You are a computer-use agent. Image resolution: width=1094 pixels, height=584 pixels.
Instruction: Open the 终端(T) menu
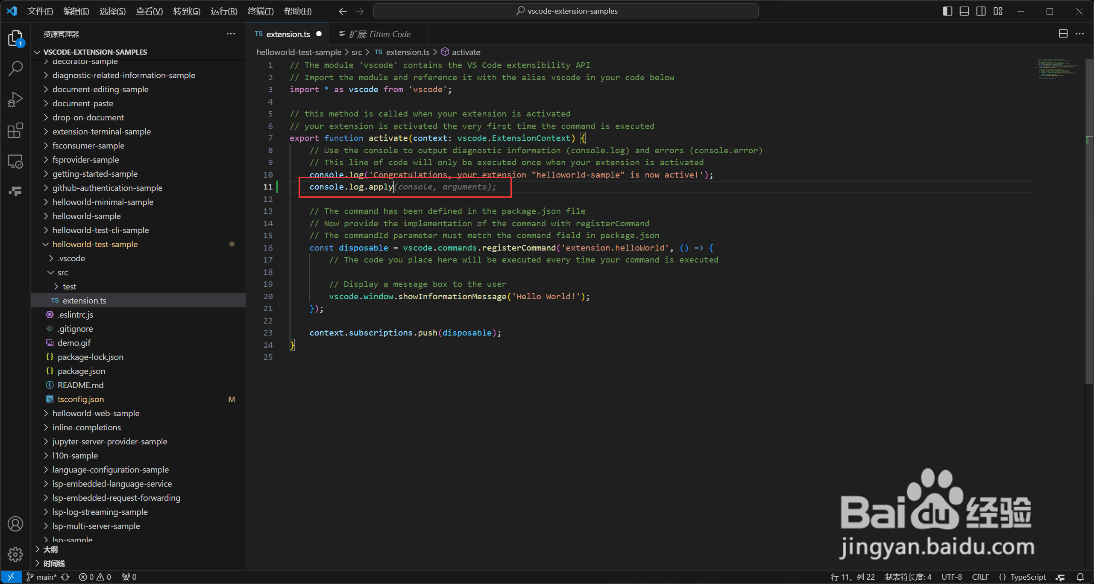tap(261, 11)
